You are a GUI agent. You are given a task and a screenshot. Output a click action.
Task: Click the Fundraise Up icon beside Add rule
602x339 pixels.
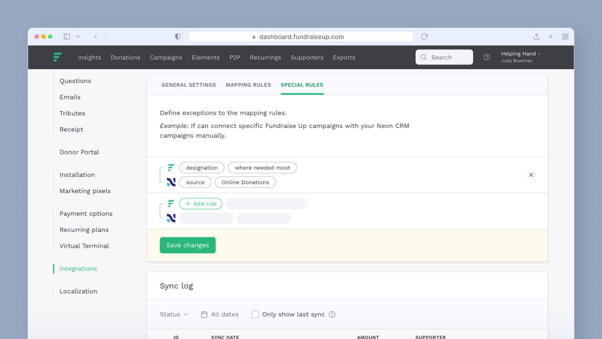tap(171, 204)
